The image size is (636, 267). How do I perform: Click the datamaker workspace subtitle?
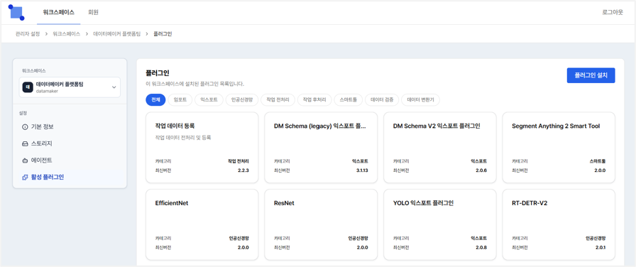tap(47, 92)
